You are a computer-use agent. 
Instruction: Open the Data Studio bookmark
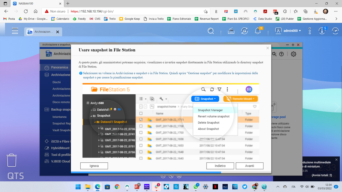(262, 19)
